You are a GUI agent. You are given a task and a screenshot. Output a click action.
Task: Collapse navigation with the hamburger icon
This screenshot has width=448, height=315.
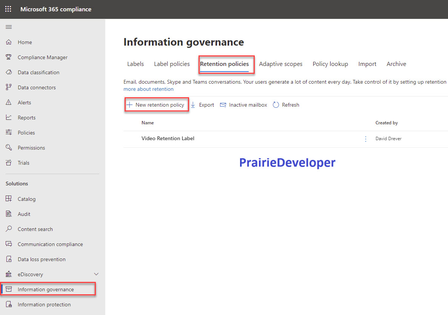click(x=9, y=27)
